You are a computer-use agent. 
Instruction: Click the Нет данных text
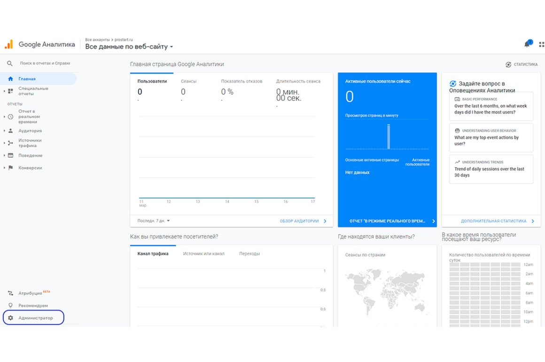click(x=357, y=172)
